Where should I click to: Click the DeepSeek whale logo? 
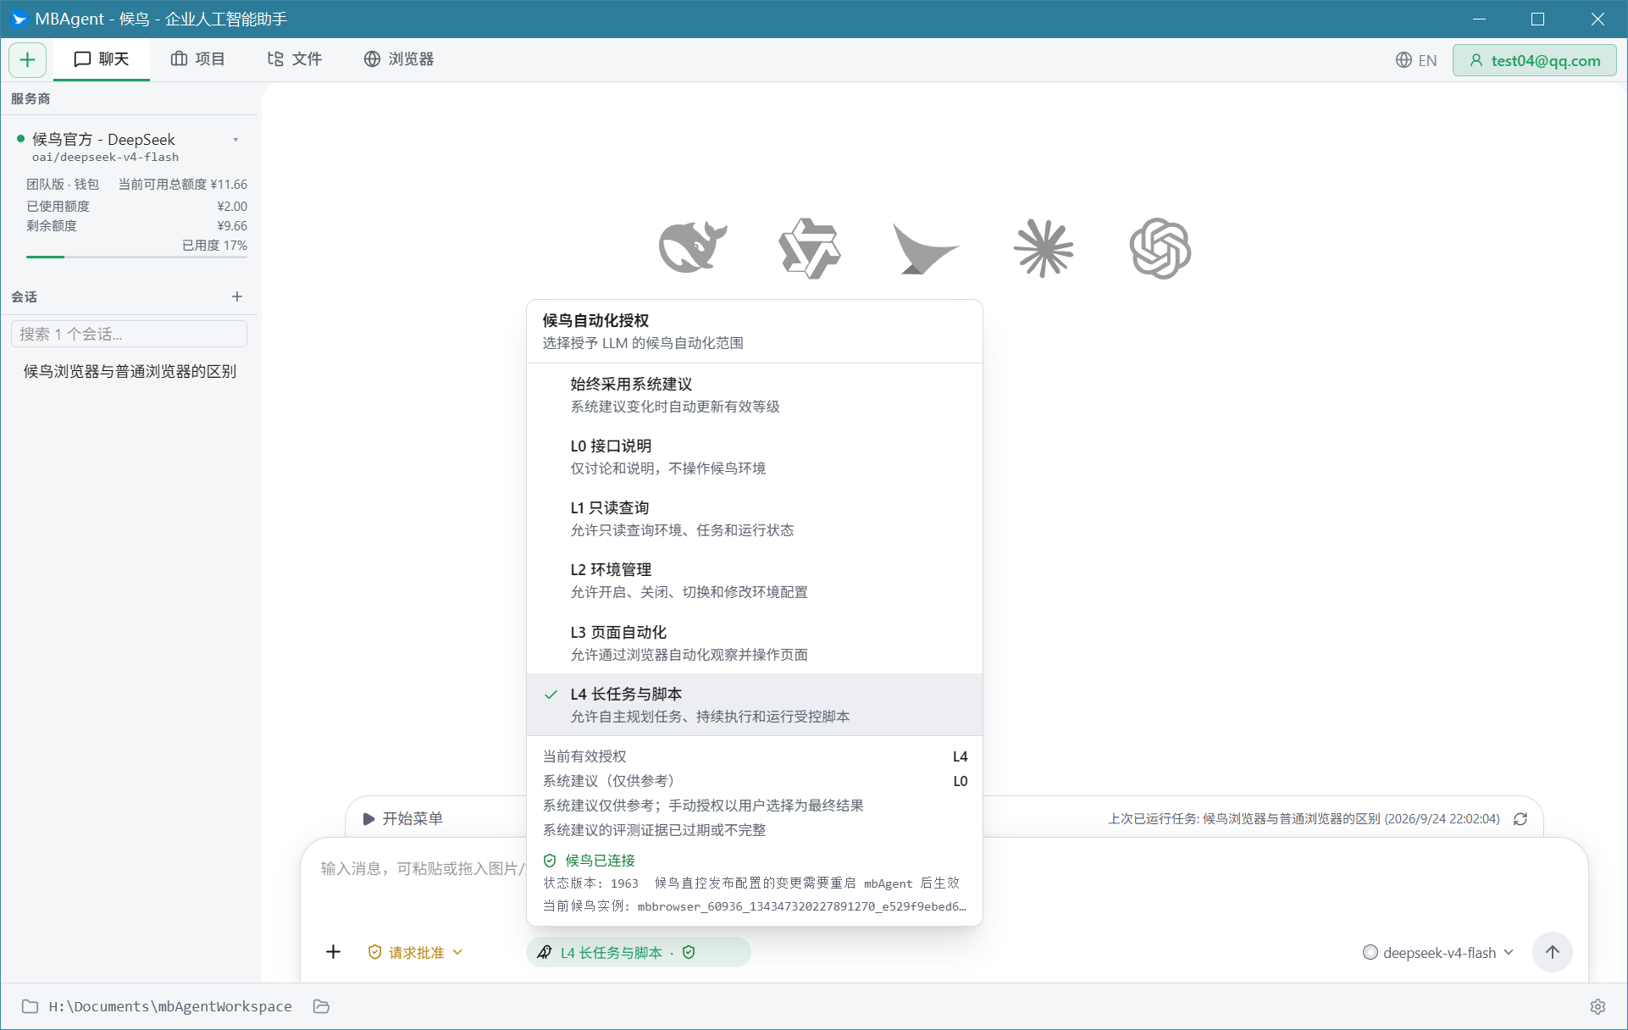coord(693,247)
